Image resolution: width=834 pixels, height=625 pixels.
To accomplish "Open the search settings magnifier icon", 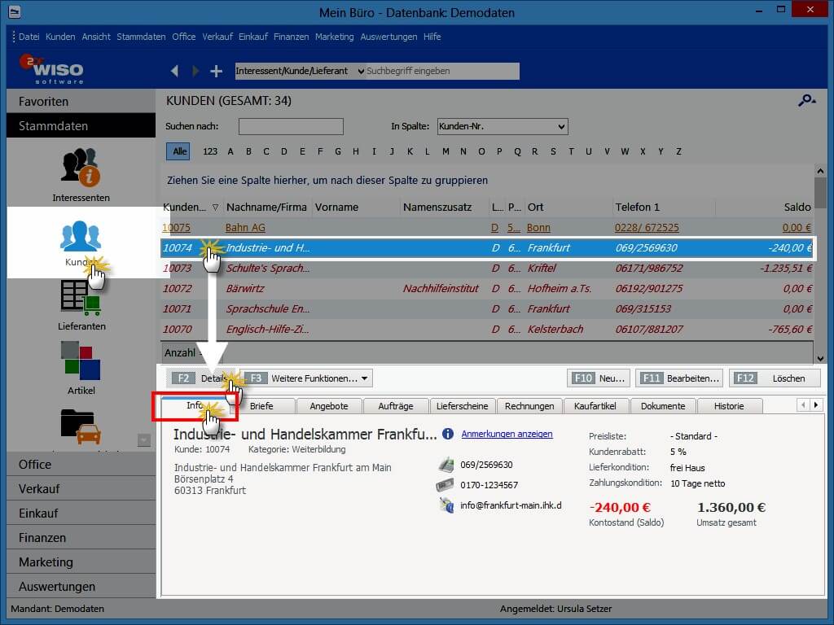I will [x=806, y=100].
